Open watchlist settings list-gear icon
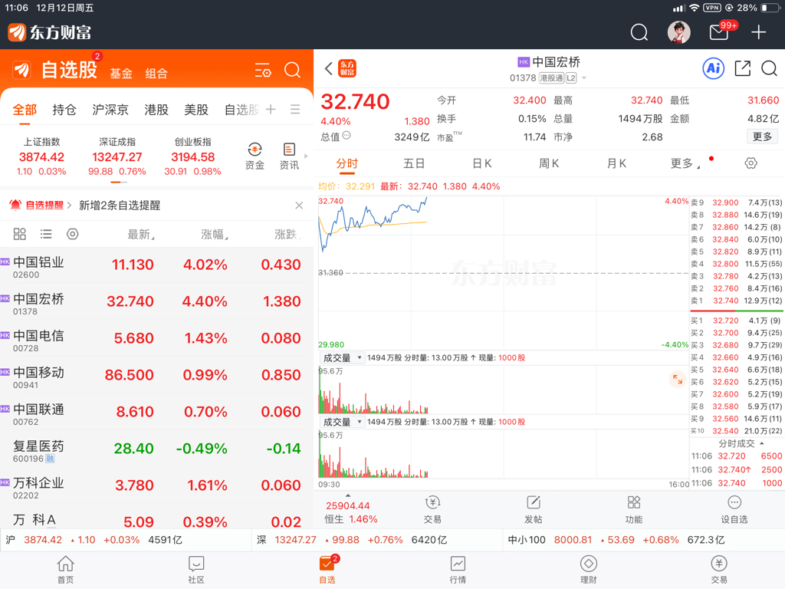This screenshot has width=785, height=589. (263, 70)
